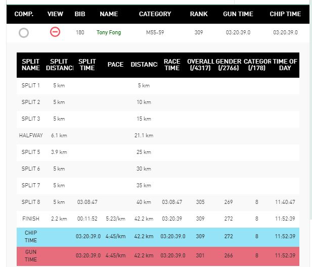The image size is (312, 267).
Task: Click the M55-59 category cell
Action: pos(155,32)
